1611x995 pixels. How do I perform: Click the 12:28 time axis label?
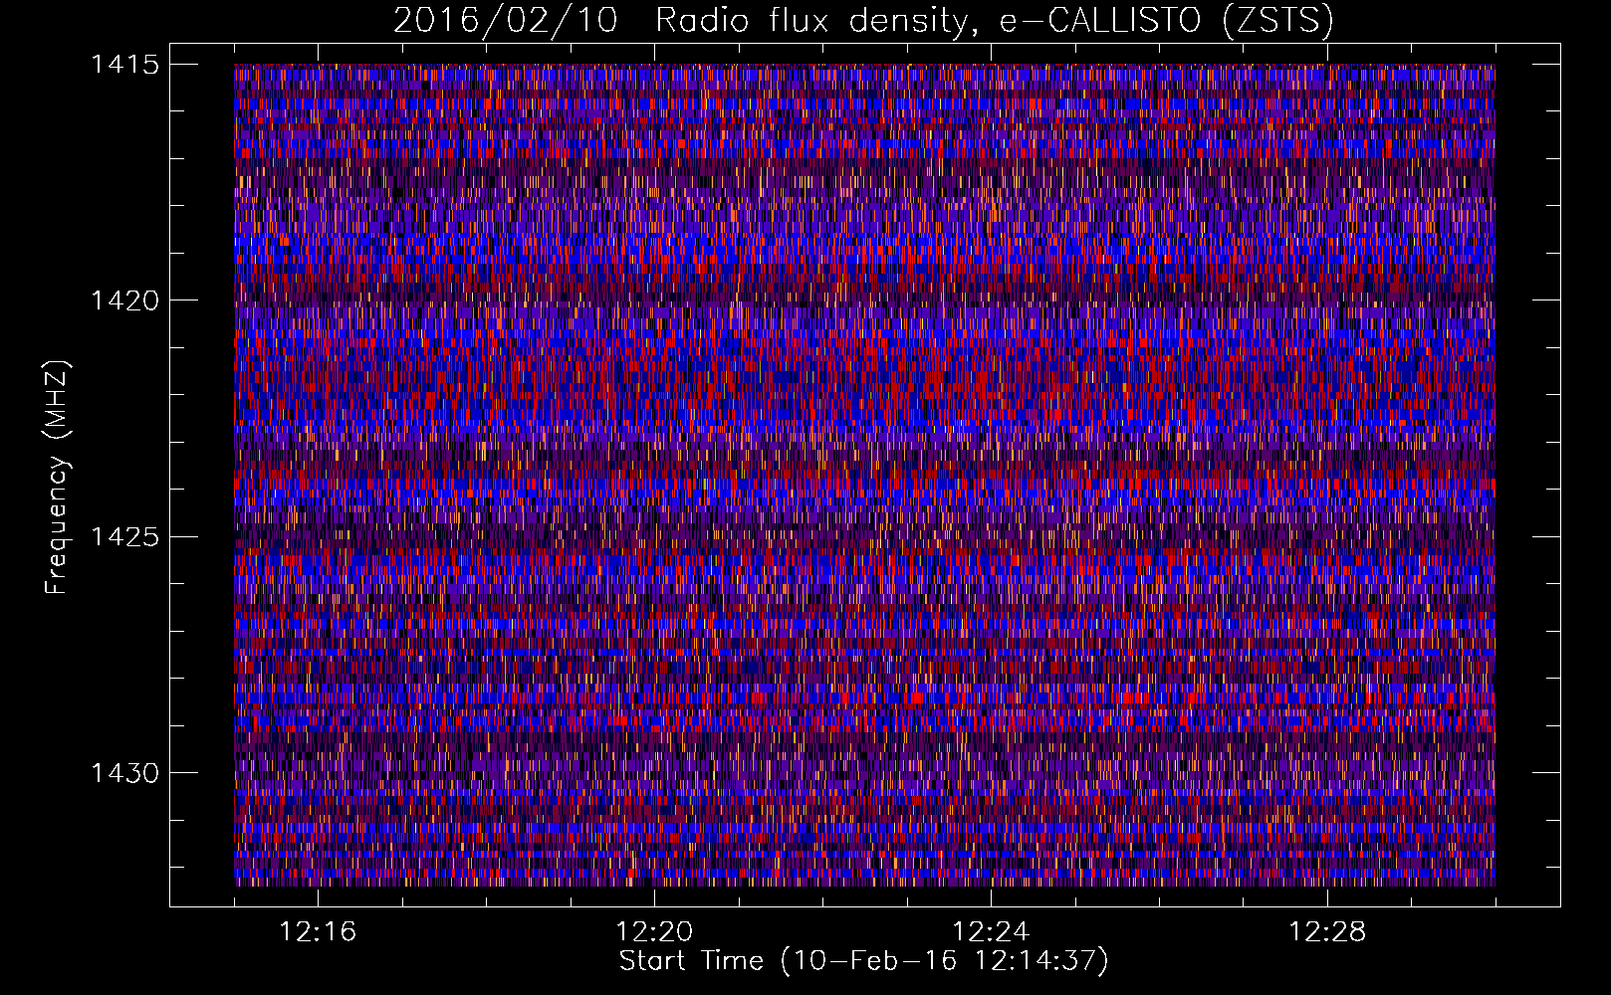click(1327, 932)
